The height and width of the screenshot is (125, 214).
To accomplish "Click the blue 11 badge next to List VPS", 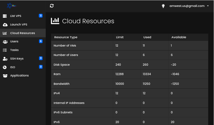I will pos(41,16).
